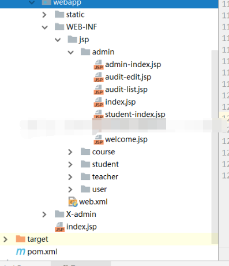Viewport: 229px width, 266px height.
Task: Select index.jsp under the admin folder
Action: coord(121,102)
